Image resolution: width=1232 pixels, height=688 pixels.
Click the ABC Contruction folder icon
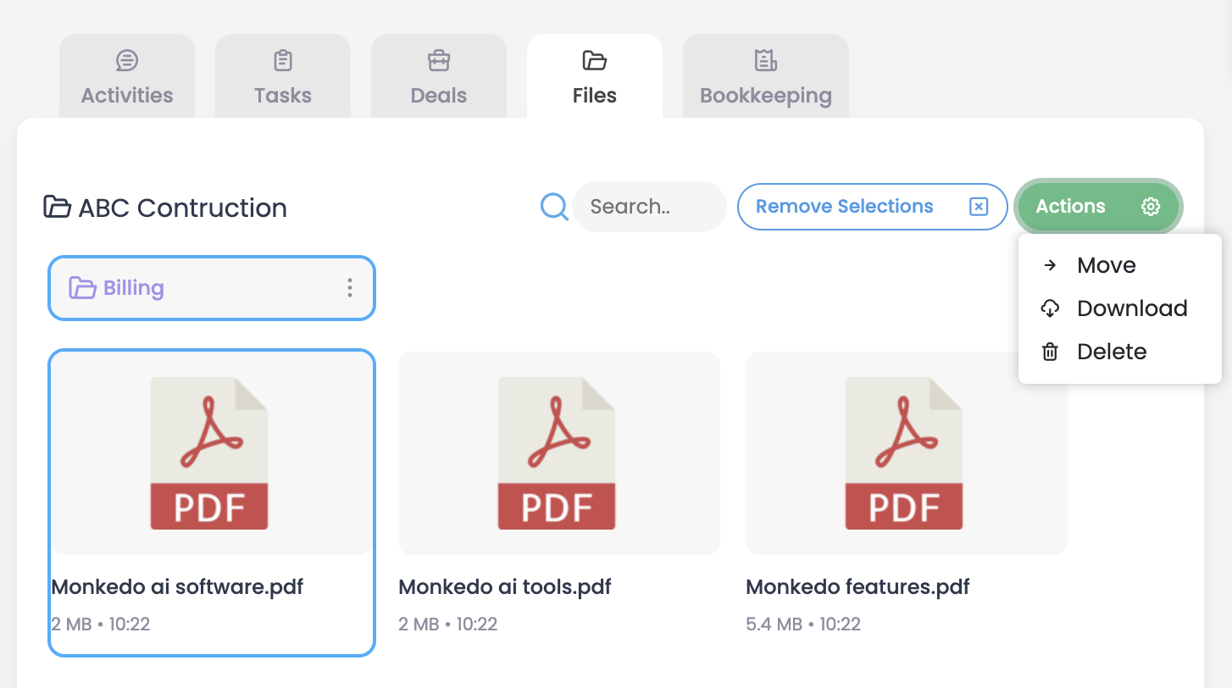pyautogui.click(x=57, y=207)
